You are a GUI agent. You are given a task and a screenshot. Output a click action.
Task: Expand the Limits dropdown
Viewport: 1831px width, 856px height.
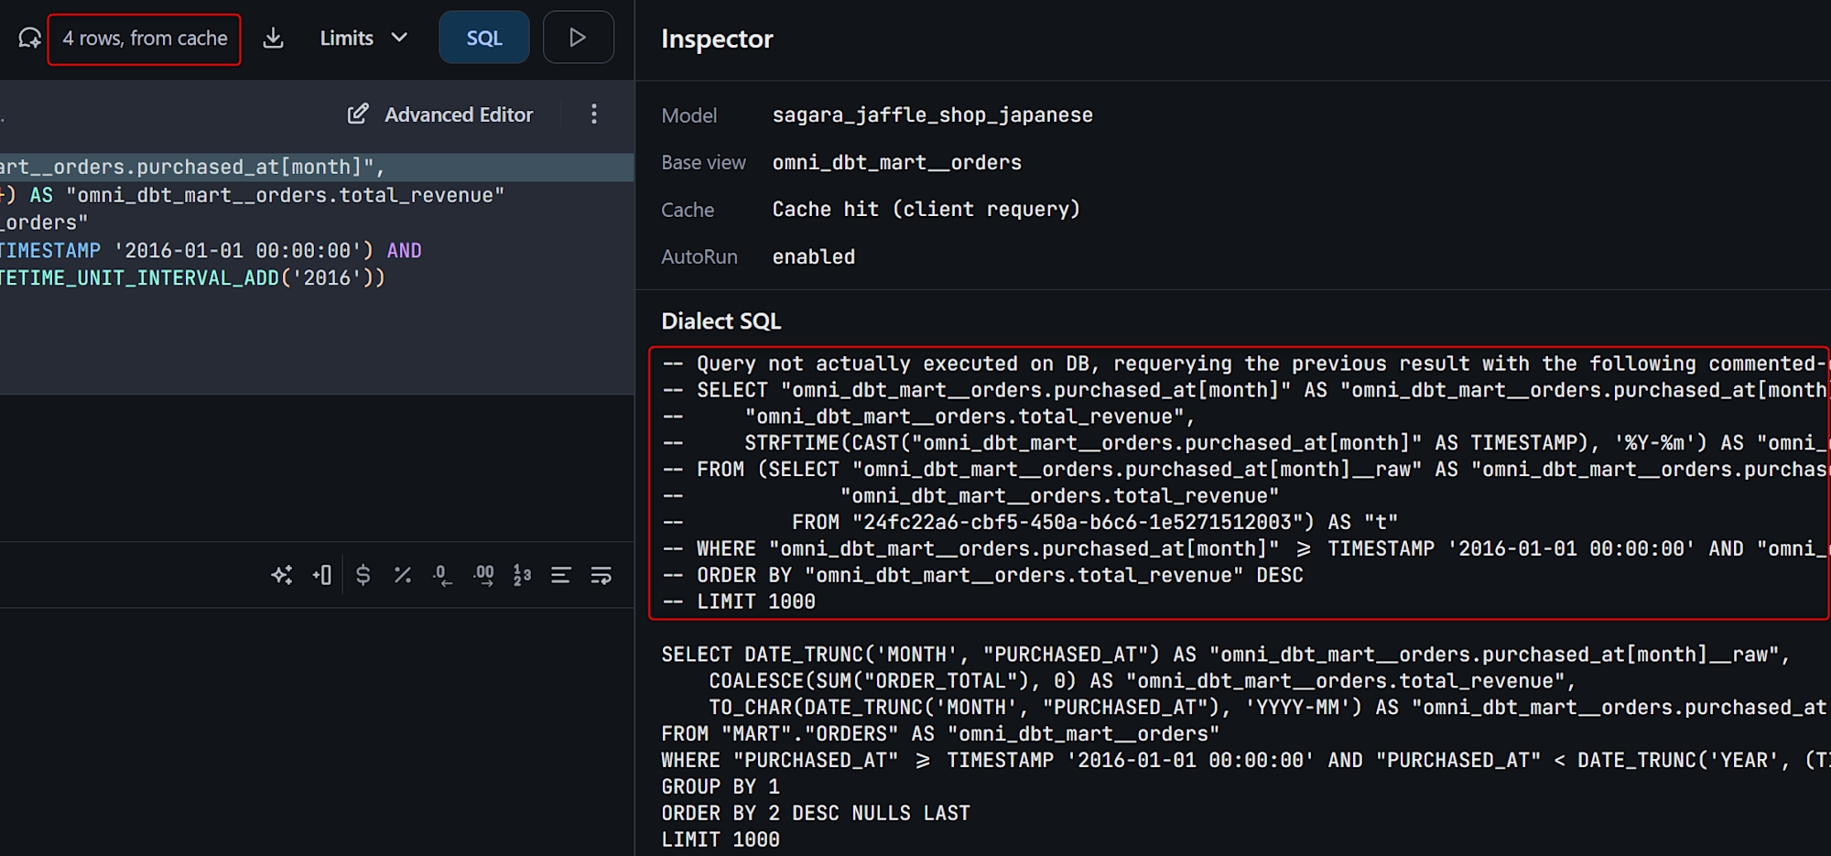[x=363, y=38]
